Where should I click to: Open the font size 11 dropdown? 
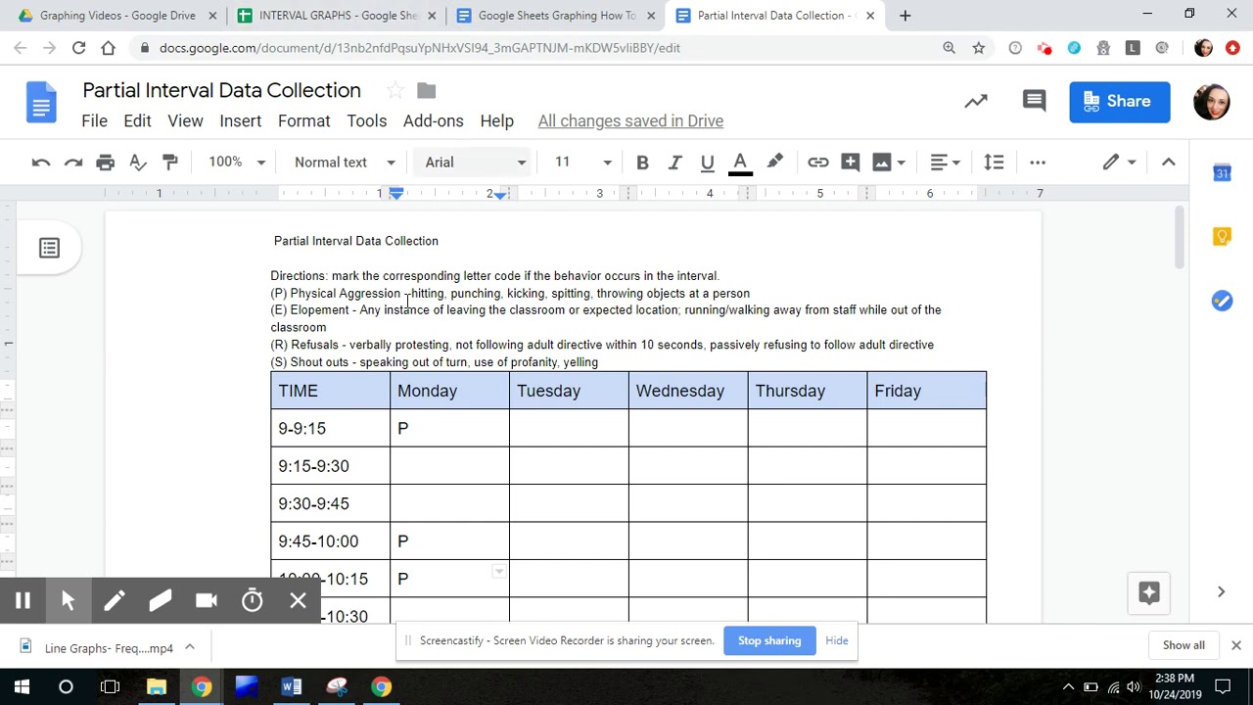(x=582, y=163)
